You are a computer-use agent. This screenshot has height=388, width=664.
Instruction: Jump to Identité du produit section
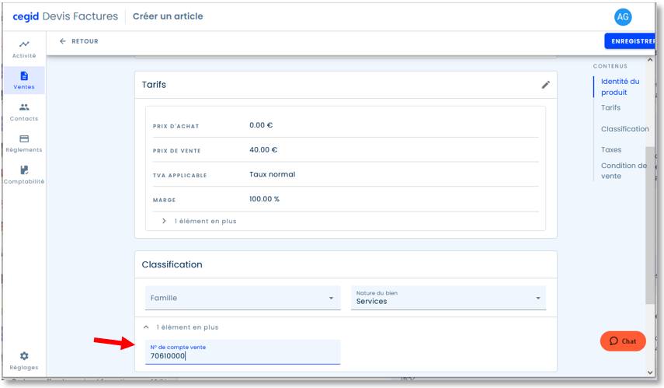(x=620, y=86)
